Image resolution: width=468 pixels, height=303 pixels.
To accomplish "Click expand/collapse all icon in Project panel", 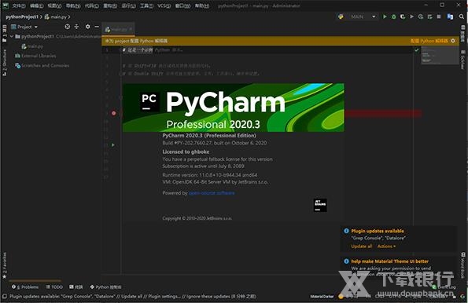I will [76, 27].
